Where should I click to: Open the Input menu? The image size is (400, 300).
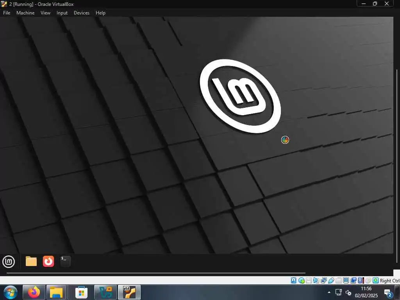pos(62,13)
